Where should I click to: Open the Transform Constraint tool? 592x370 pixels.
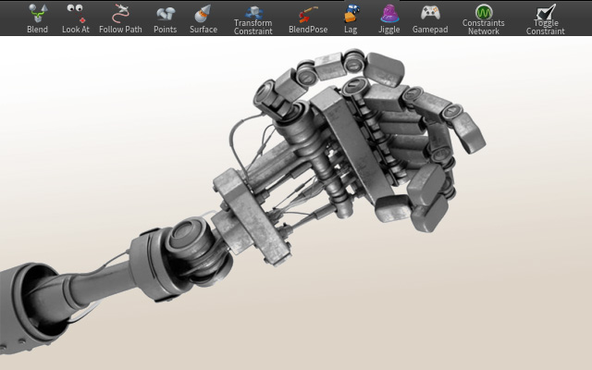click(x=253, y=19)
